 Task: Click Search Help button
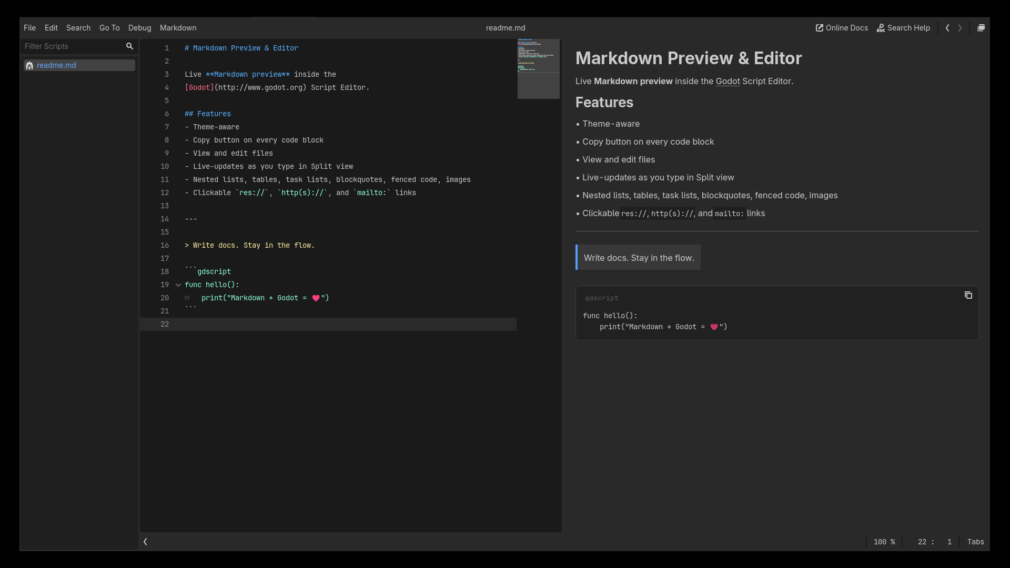[x=903, y=28]
